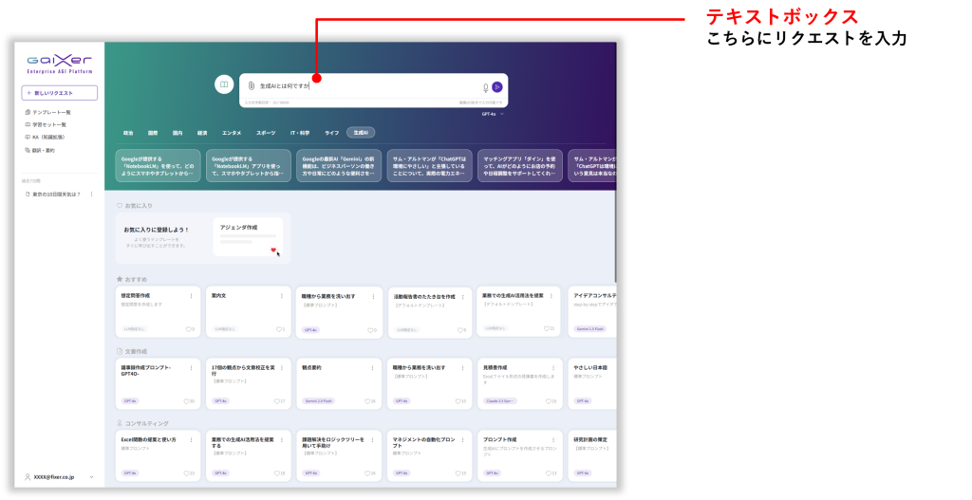Viewport: 972px width, 500px height.
Task: Open the three-dot menu on 見積書作成 card
Action: 553,367
